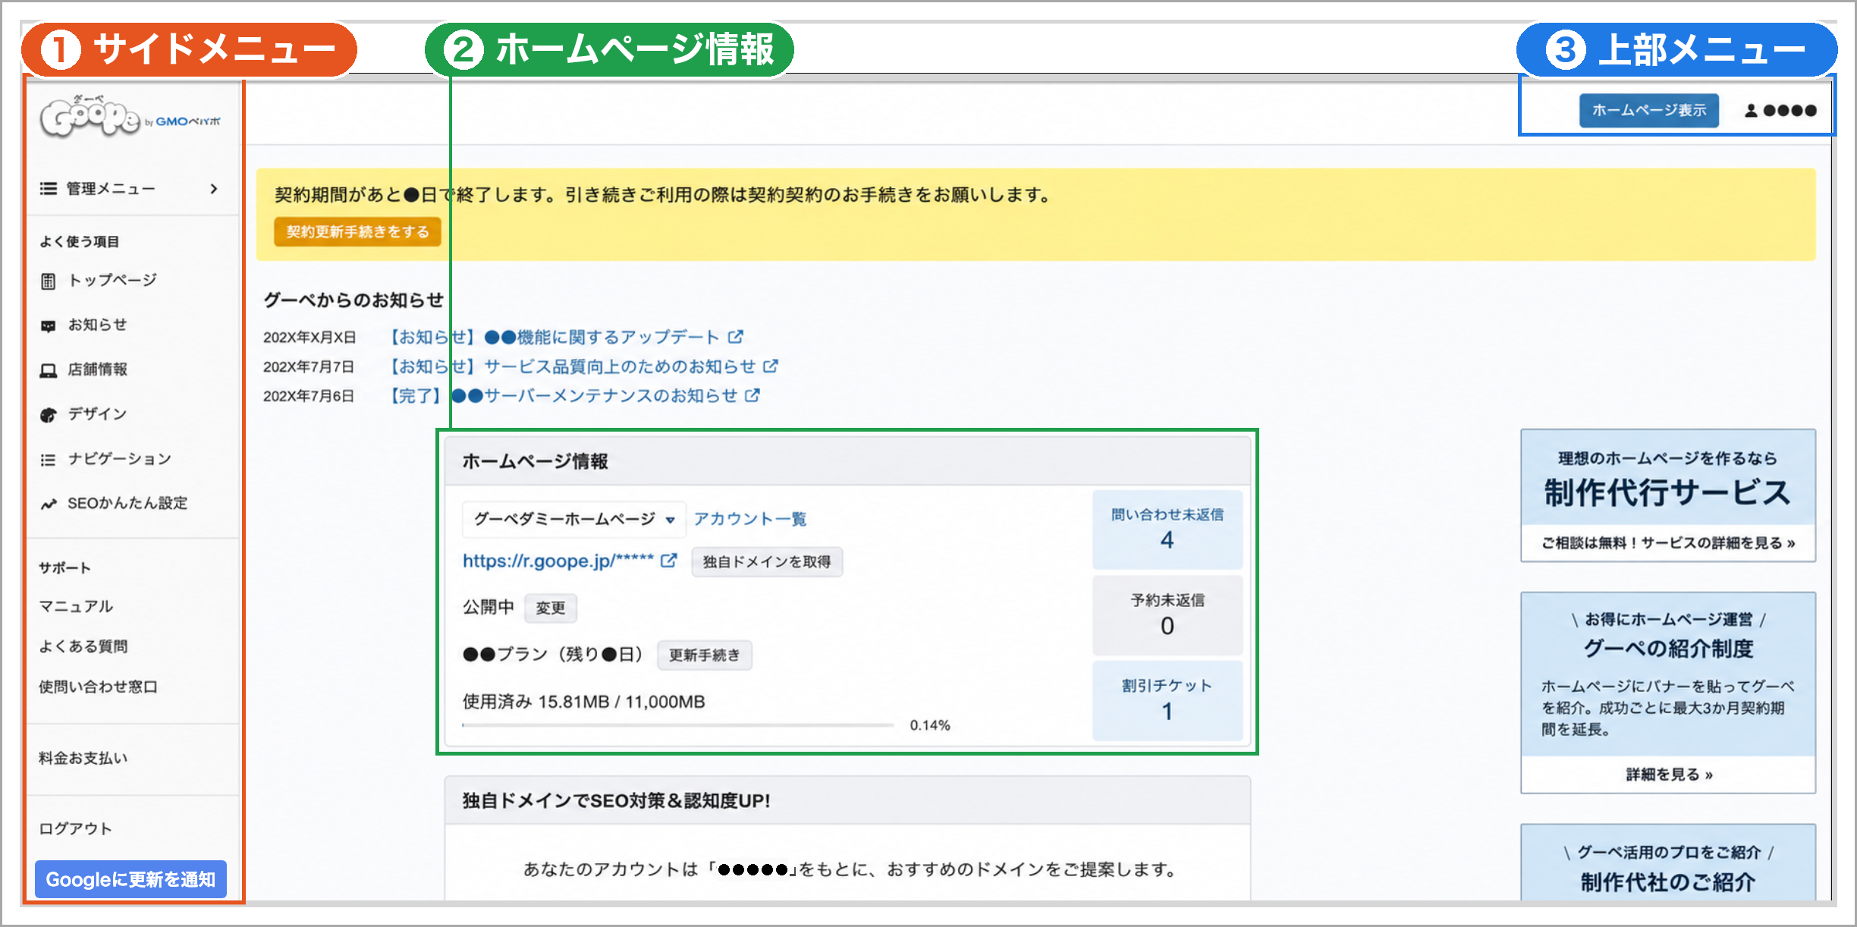Viewport: 1857px width, 927px height.
Task: Open マニュアル in support menu
Action: (x=76, y=606)
